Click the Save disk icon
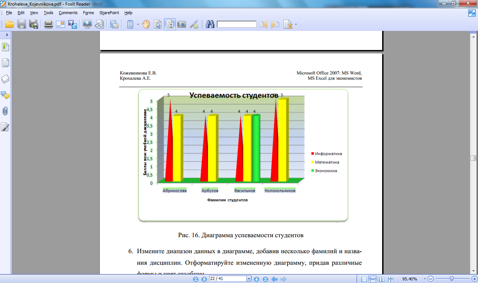This screenshot has width=478, height=283. [22, 25]
